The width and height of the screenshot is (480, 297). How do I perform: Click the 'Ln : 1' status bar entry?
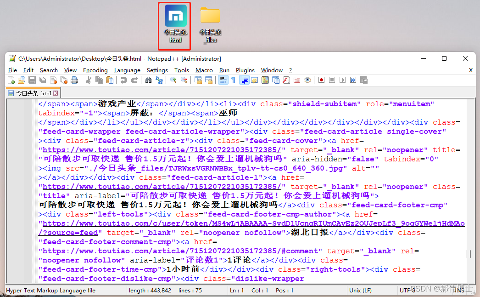[x=237, y=290]
